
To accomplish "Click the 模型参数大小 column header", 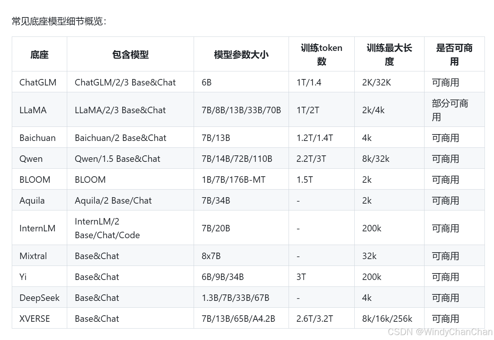I will (x=241, y=54).
